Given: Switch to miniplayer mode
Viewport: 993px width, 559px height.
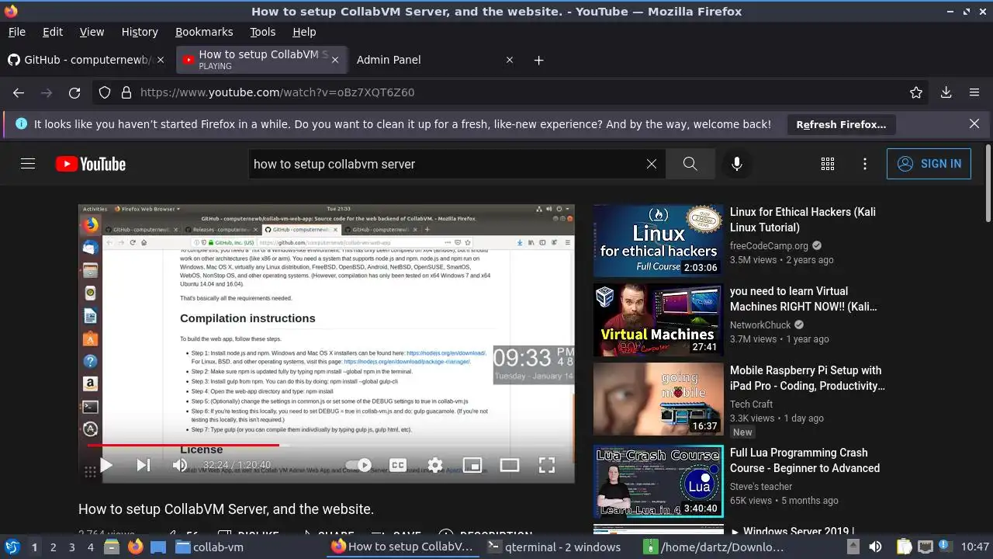Looking at the screenshot, I should (x=472, y=465).
